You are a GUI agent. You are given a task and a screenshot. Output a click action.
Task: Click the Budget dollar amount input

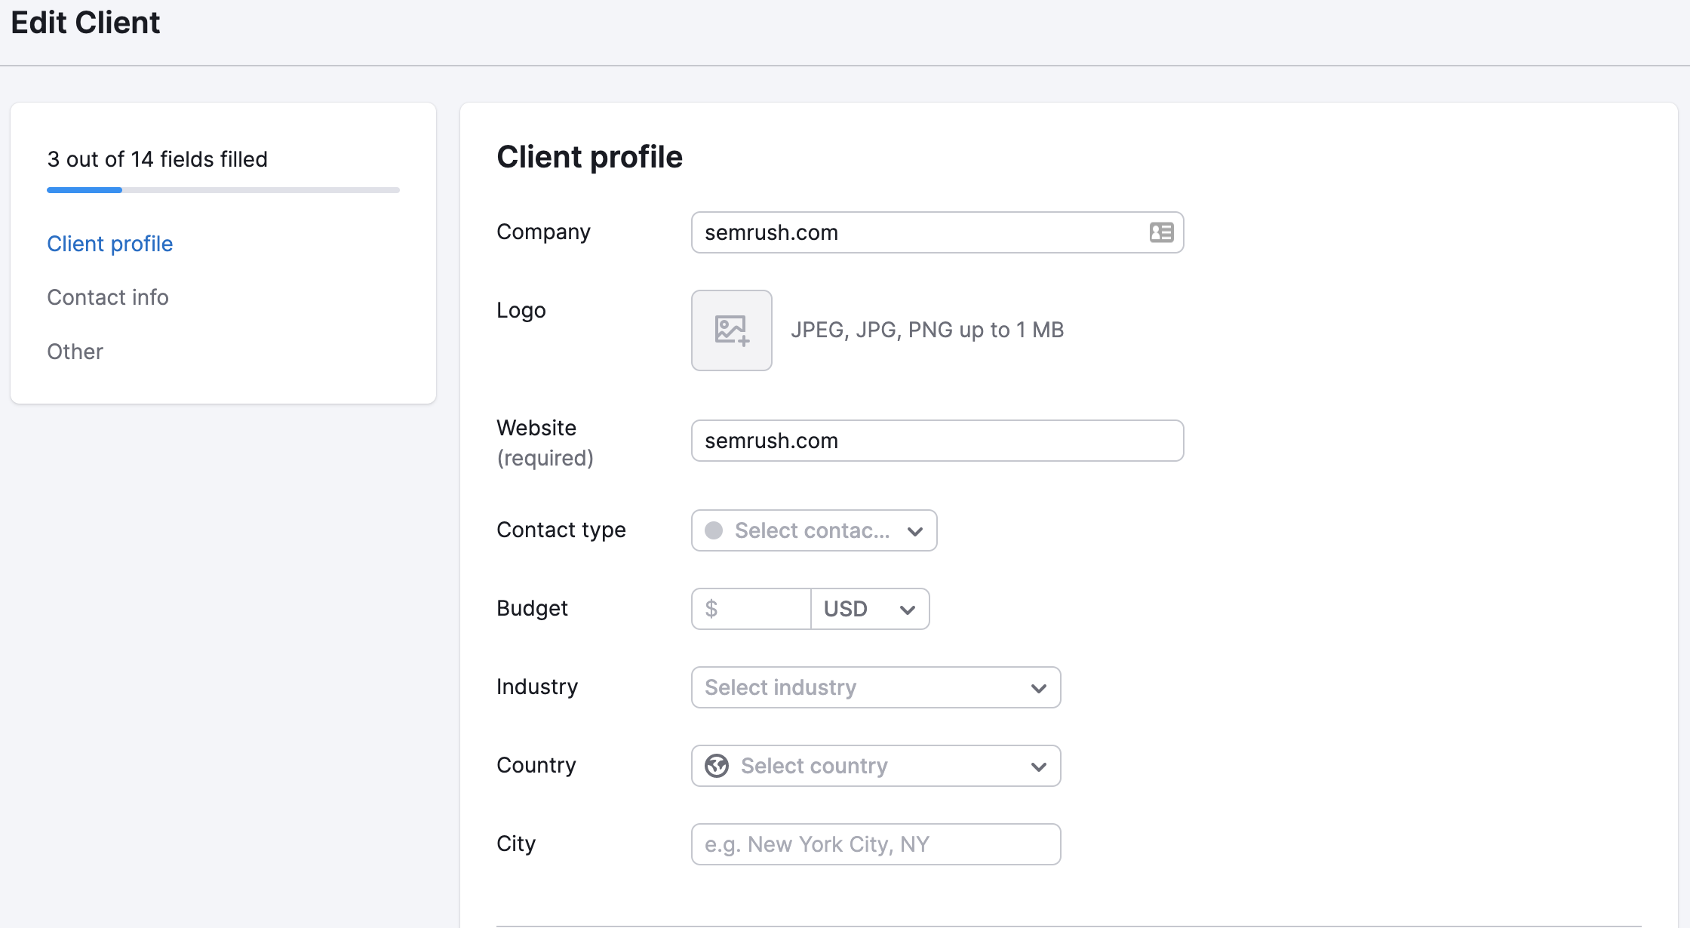click(x=750, y=607)
